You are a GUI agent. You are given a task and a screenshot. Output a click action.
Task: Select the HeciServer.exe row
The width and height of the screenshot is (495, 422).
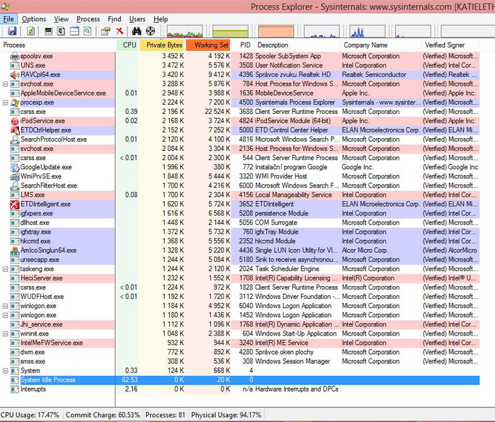[240, 278]
